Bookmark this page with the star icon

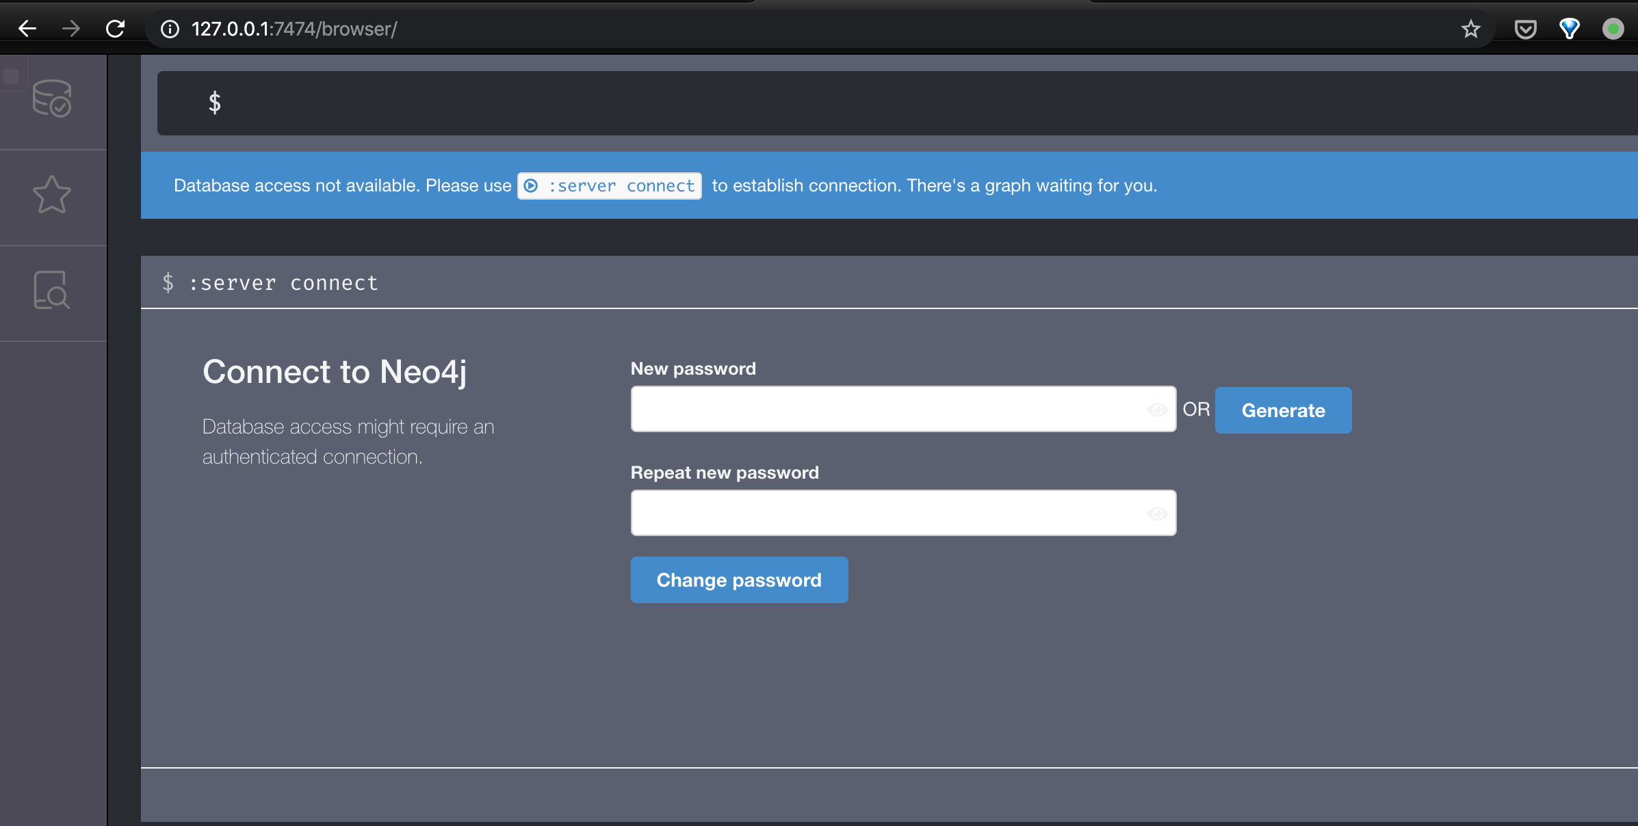click(1470, 29)
